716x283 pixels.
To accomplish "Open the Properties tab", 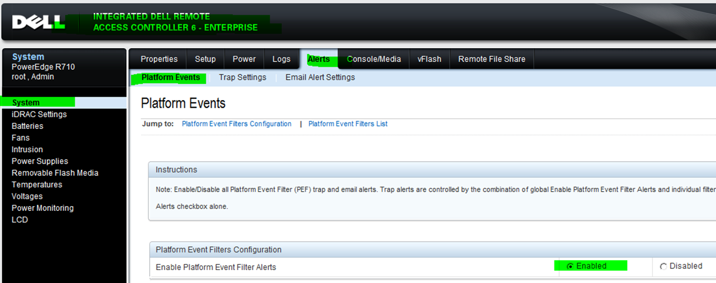I will click(159, 59).
